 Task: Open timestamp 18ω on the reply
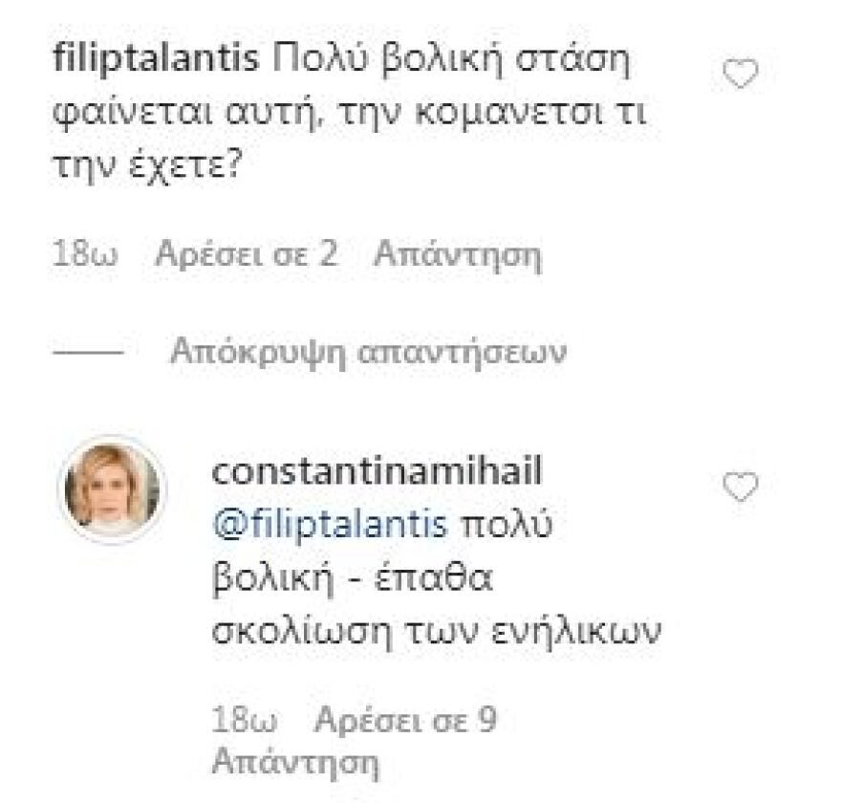[x=241, y=718]
